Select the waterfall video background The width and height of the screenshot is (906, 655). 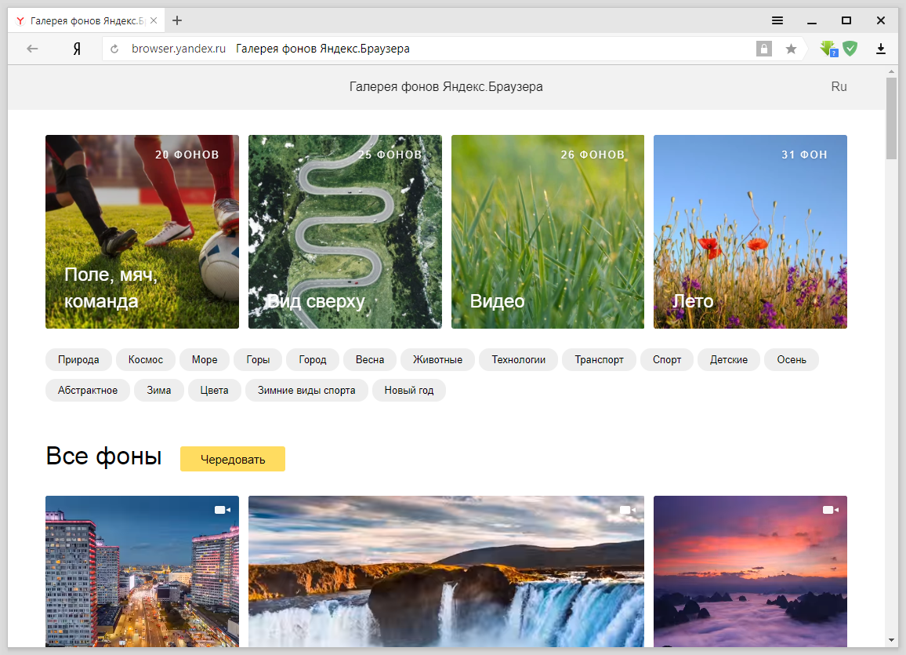[446, 571]
